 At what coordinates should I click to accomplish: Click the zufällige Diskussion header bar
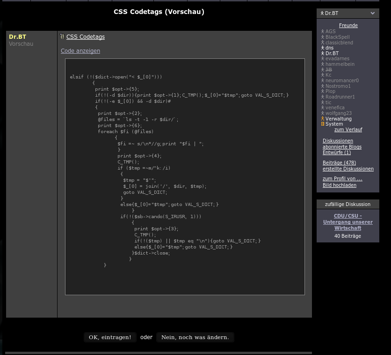pos(348,204)
